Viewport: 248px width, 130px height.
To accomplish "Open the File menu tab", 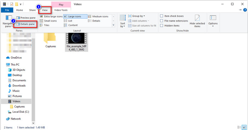I will [x=7, y=10].
